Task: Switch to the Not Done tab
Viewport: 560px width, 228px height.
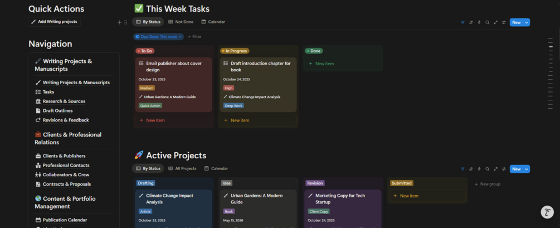Action: click(181, 22)
